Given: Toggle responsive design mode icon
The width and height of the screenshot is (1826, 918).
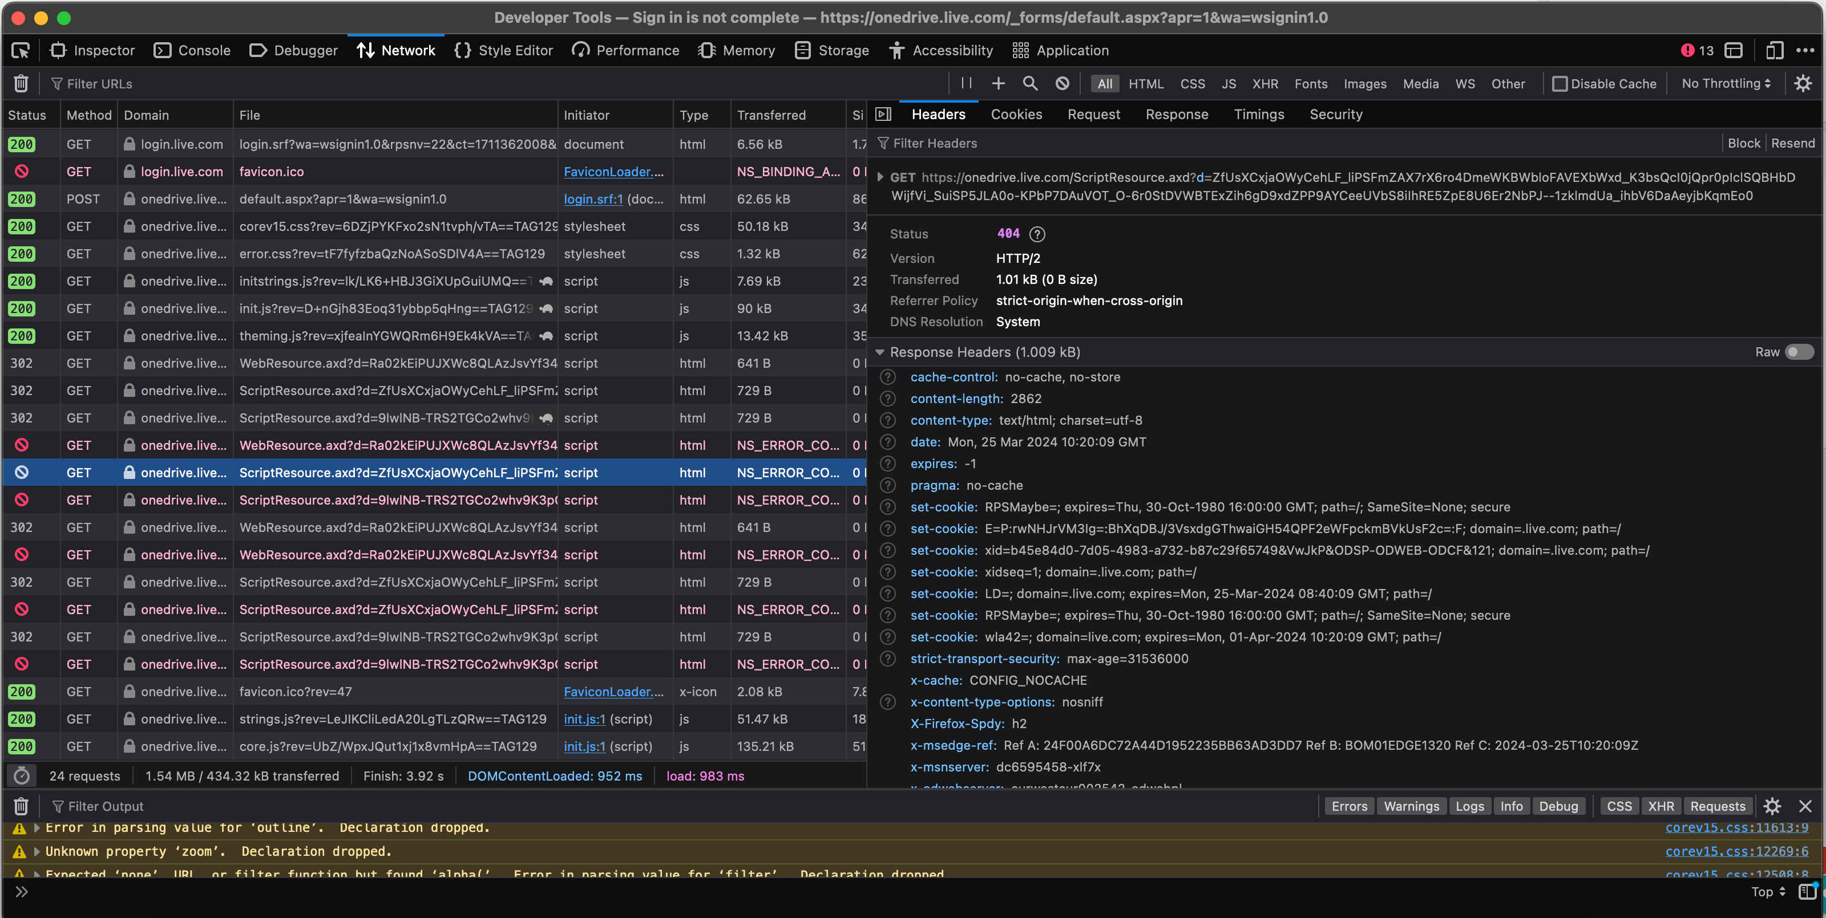Looking at the screenshot, I should point(1774,50).
